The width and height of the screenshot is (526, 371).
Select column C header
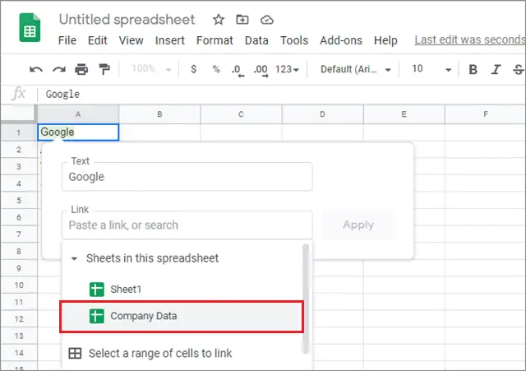[241, 114]
